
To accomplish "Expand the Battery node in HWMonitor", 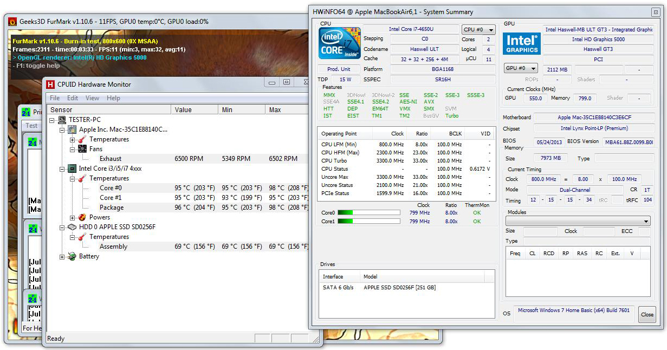I will tap(62, 256).
